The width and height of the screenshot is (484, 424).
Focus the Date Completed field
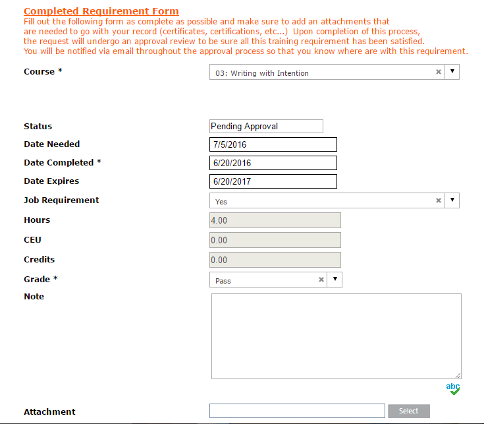(273, 163)
